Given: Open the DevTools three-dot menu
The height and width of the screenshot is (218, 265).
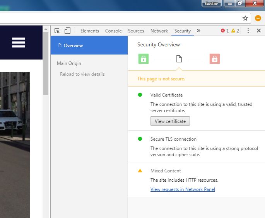Looking at the screenshot, I should point(248,31).
